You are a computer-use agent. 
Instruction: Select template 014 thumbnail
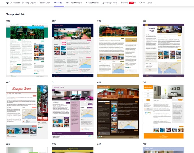coord(27,150)
